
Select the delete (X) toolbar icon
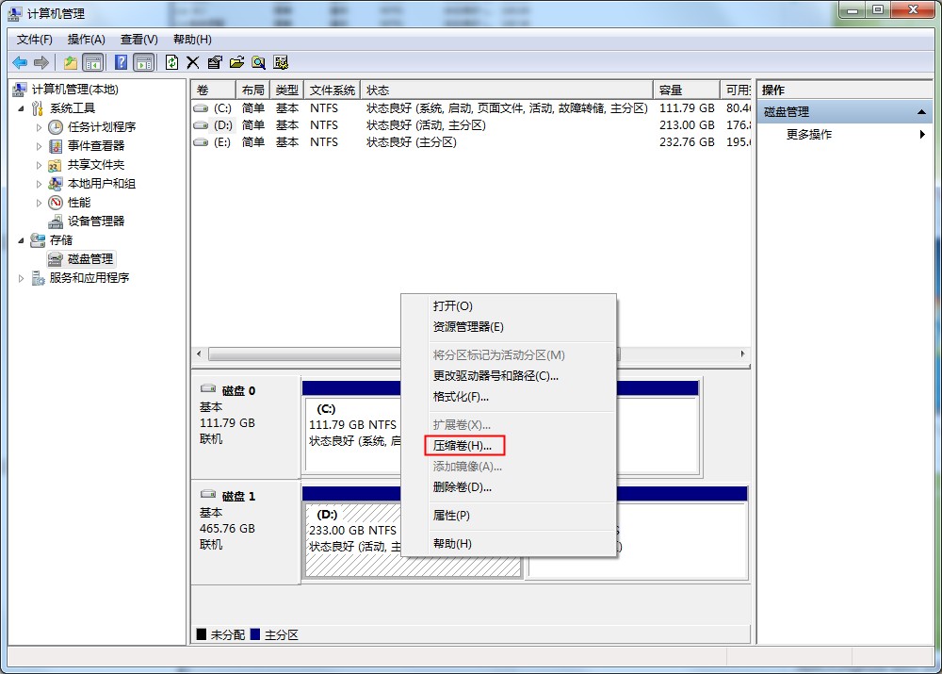(193, 62)
